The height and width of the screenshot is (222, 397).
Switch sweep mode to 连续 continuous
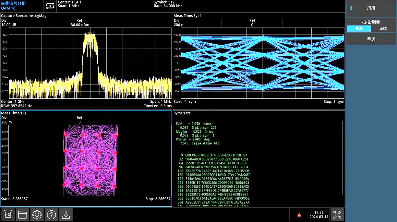pyautogui.click(x=383, y=28)
